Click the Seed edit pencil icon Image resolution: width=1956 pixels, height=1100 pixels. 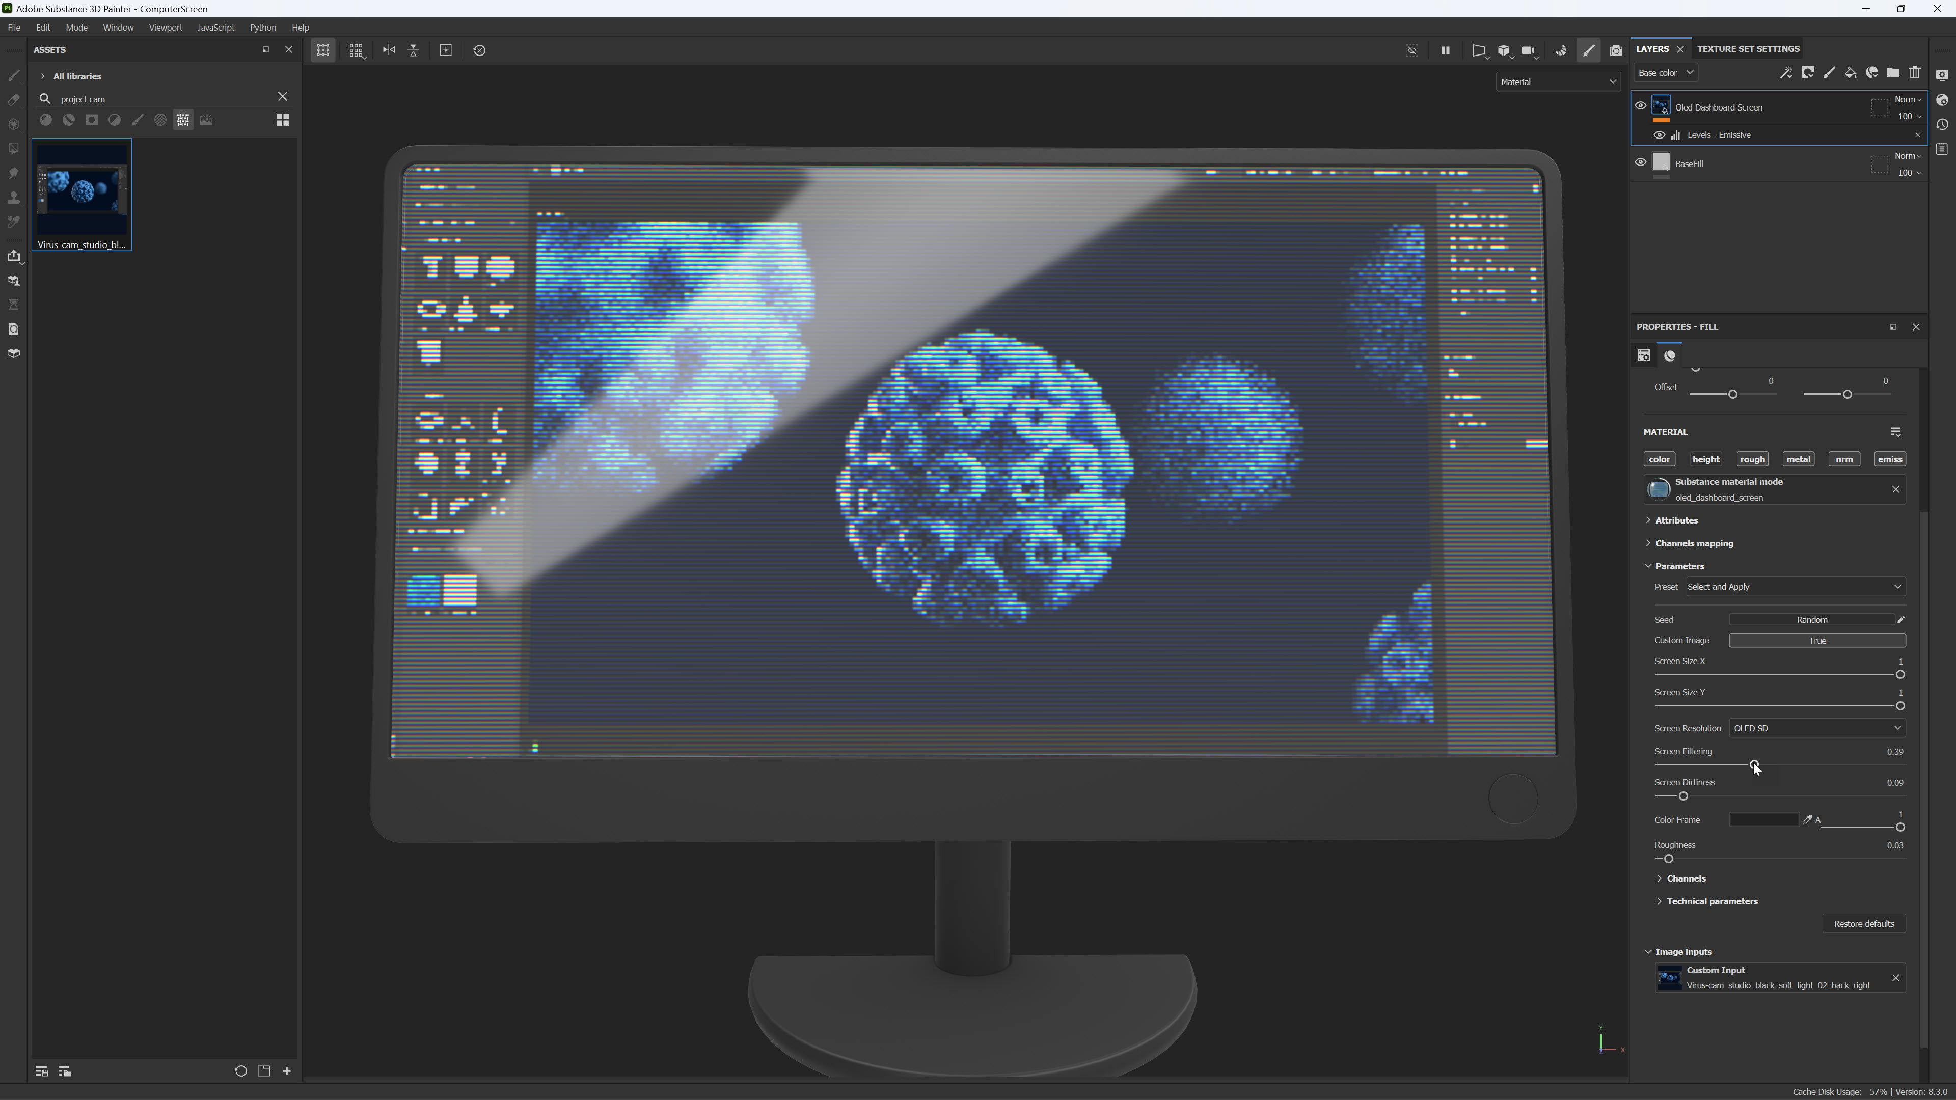(x=1901, y=619)
